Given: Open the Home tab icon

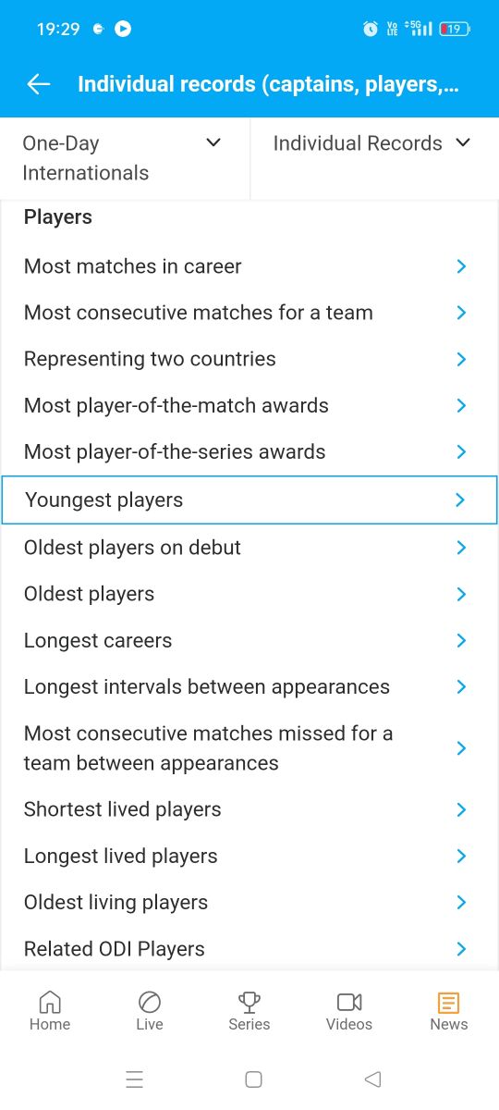Looking at the screenshot, I should 50,1002.
